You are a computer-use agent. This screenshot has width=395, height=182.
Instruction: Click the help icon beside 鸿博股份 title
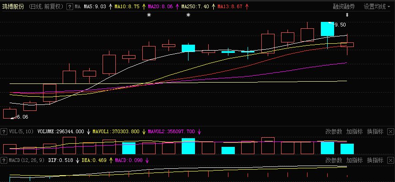pyautogui.click(x=70, y=7)
